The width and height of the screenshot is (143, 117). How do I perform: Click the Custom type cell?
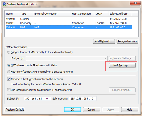(25, 19)
